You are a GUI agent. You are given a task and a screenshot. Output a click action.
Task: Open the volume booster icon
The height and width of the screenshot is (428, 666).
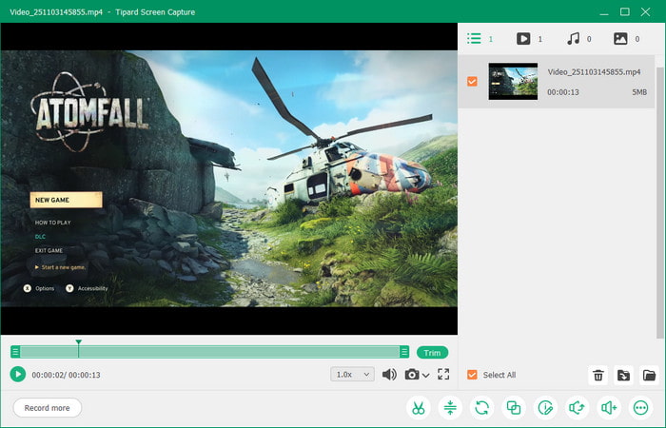(609, 408)
